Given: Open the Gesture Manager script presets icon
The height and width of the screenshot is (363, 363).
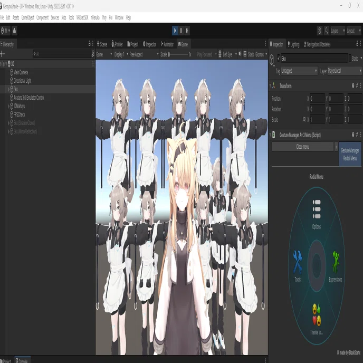Looking at the screenshot, I should pos(357,135).
